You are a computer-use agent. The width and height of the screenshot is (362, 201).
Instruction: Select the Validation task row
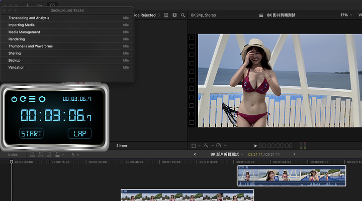coord(67,68)
